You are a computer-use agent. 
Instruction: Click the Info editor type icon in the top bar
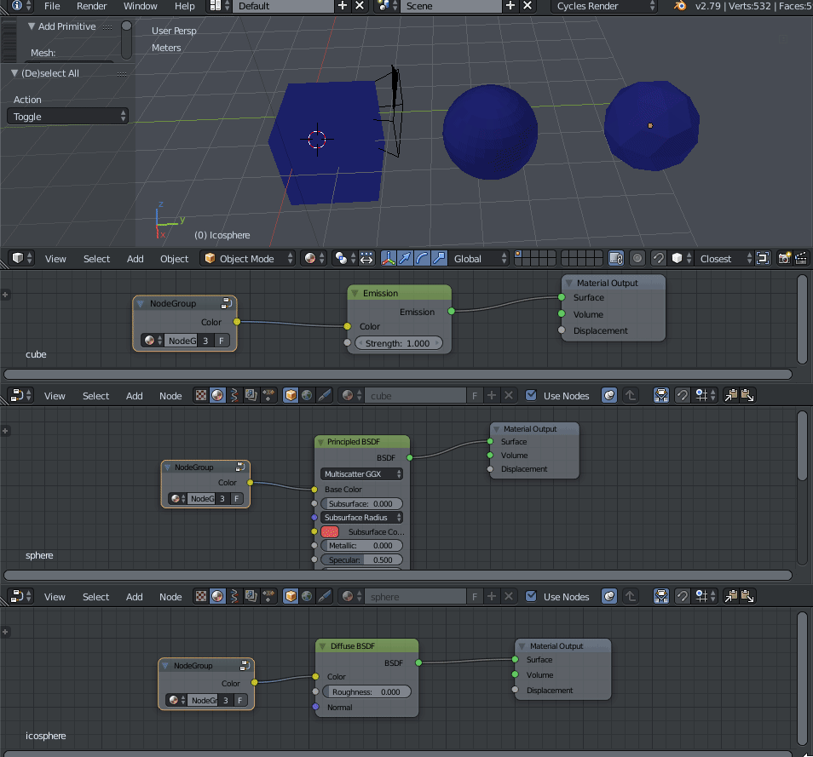(x=20, y=6)
